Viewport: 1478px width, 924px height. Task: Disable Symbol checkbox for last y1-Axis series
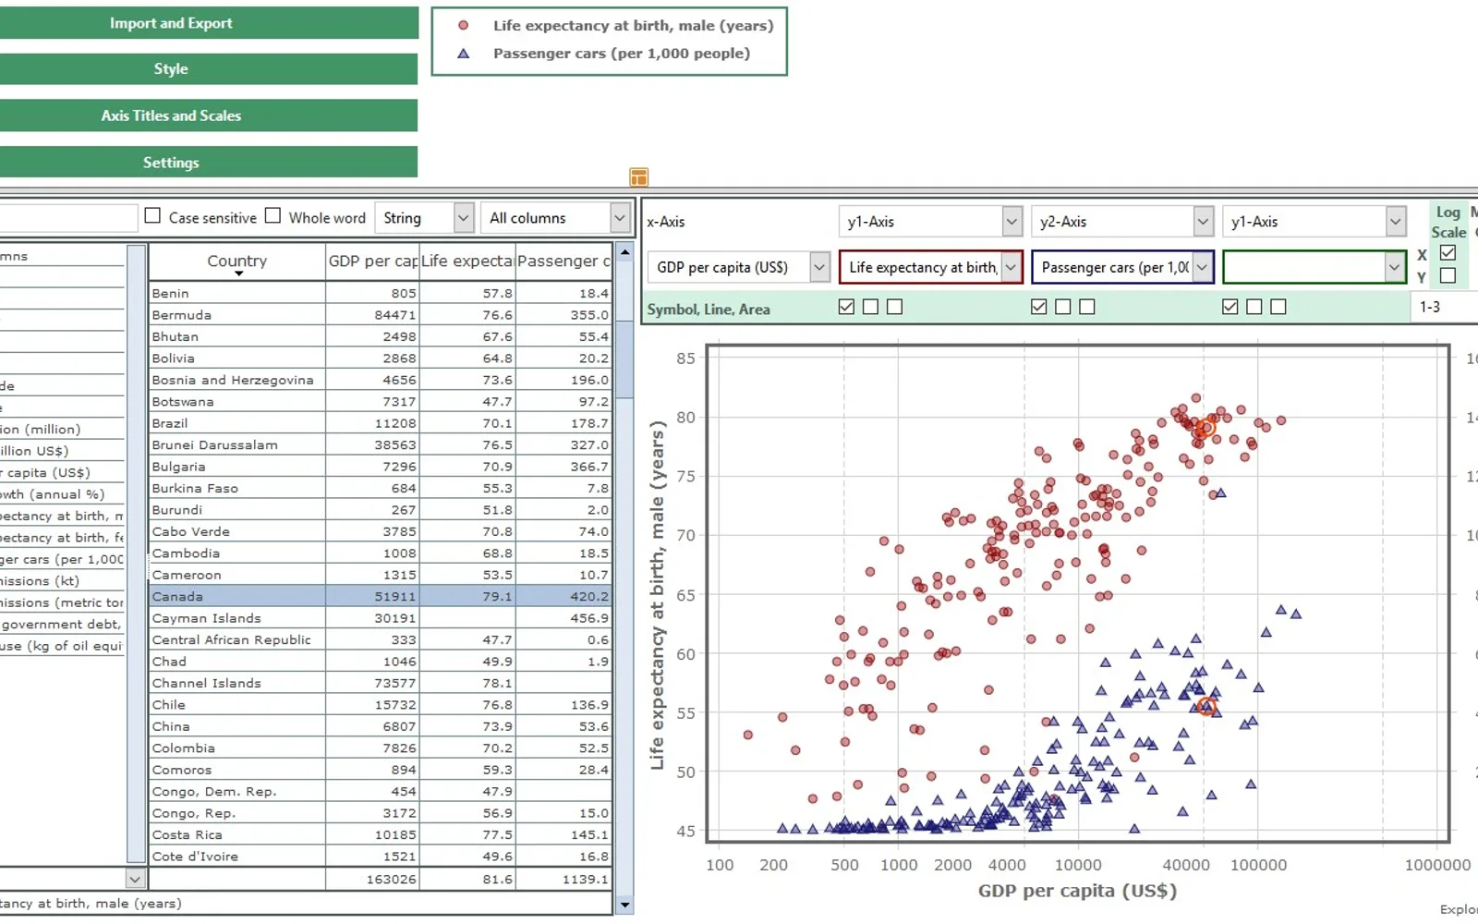pyautogui.click(x=1230, y=307)
